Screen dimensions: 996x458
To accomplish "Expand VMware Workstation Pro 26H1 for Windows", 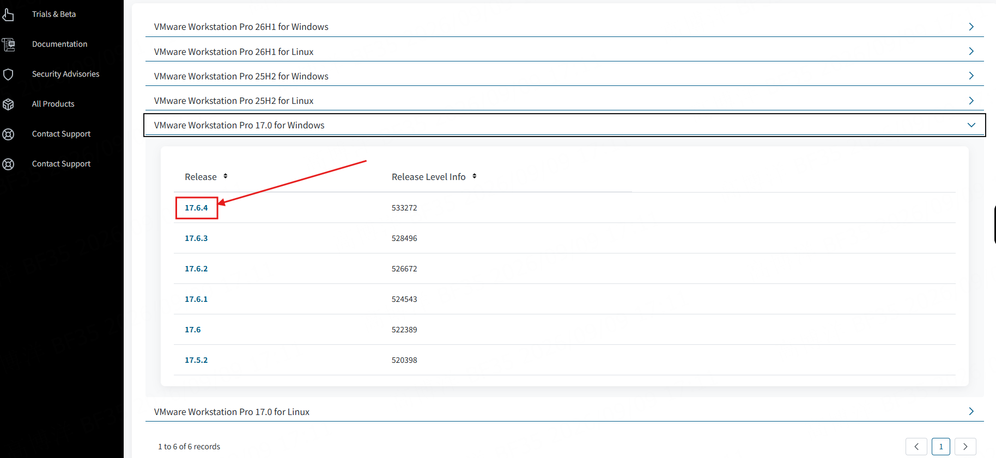I will coord(564,27).
